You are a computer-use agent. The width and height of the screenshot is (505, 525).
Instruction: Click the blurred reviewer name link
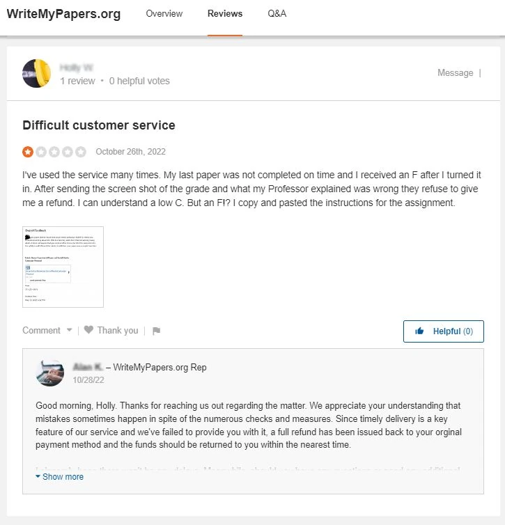77,68
